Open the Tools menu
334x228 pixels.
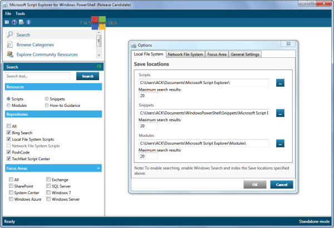click(20, 14)
